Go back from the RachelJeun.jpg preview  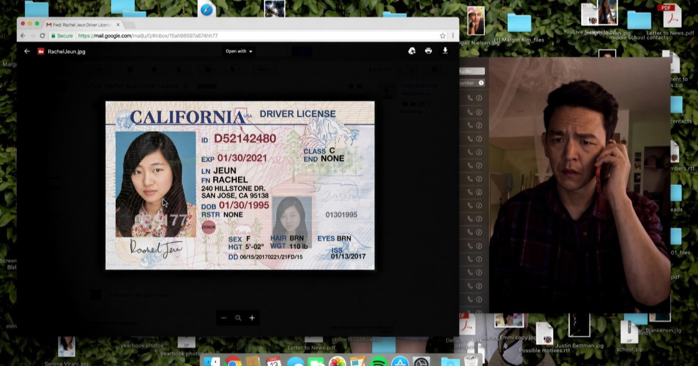coord(27,51)
